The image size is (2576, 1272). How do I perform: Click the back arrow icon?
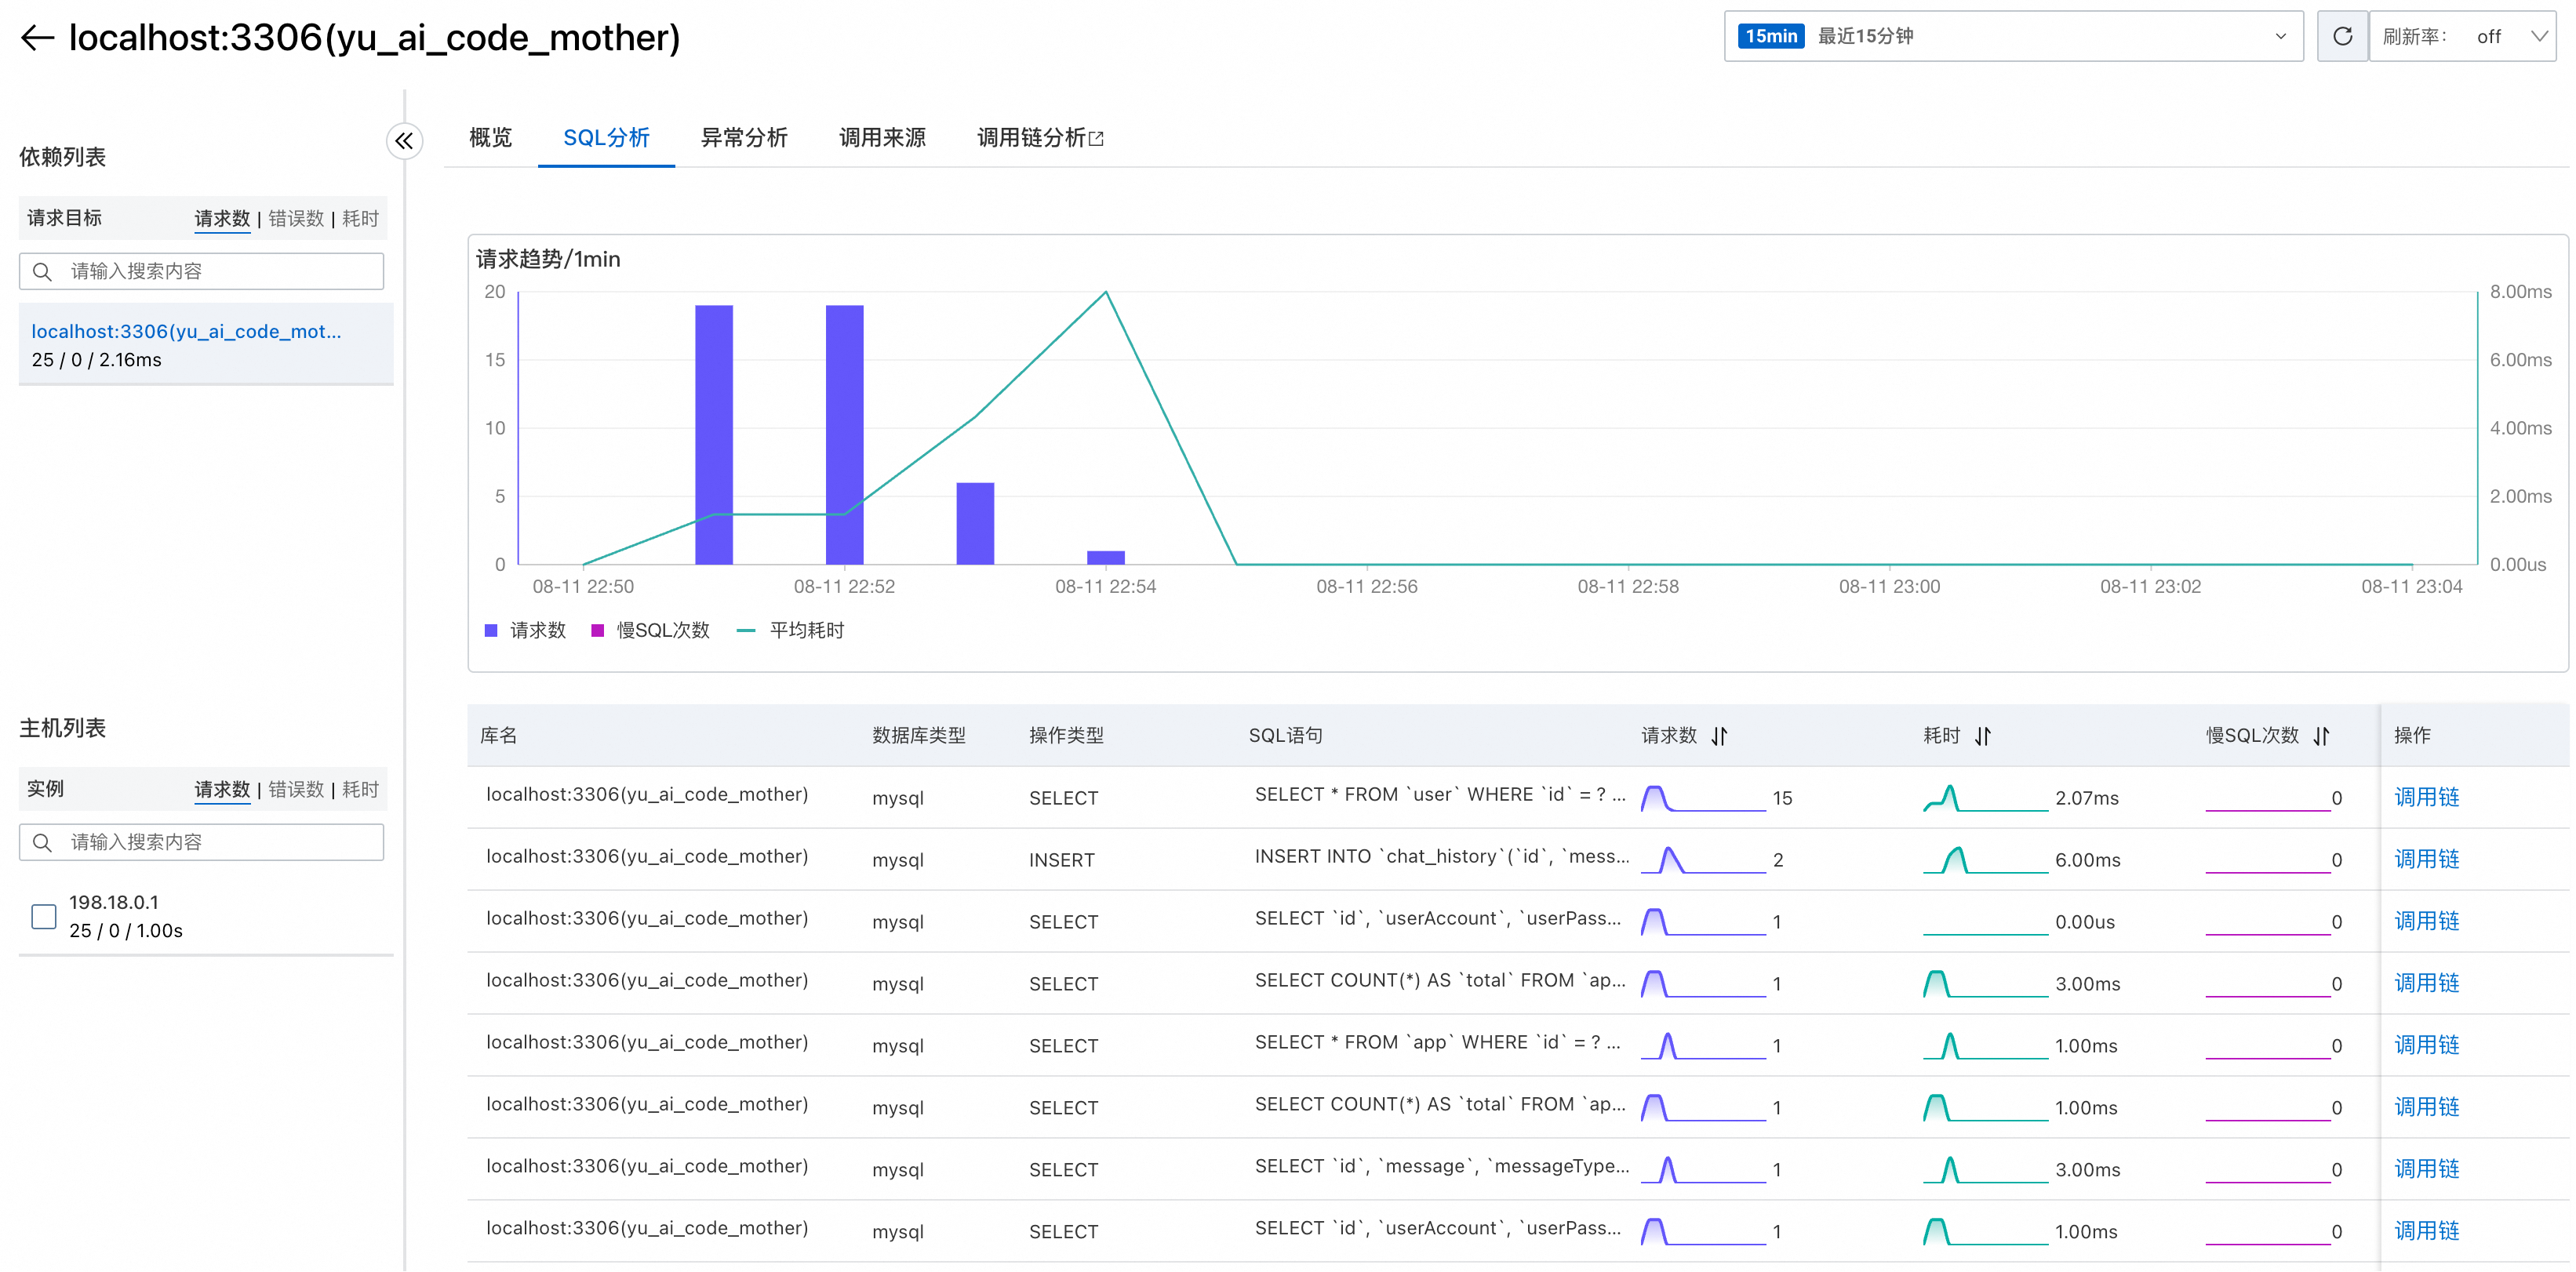pos(37,38)
